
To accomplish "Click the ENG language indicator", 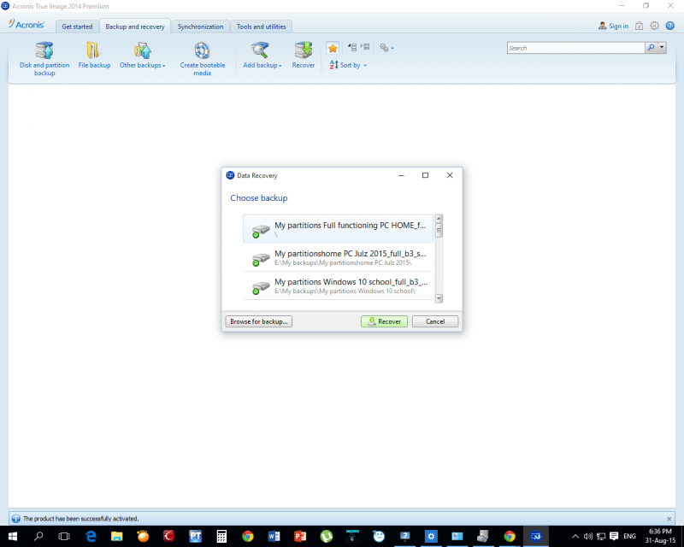I will [629, 536].
